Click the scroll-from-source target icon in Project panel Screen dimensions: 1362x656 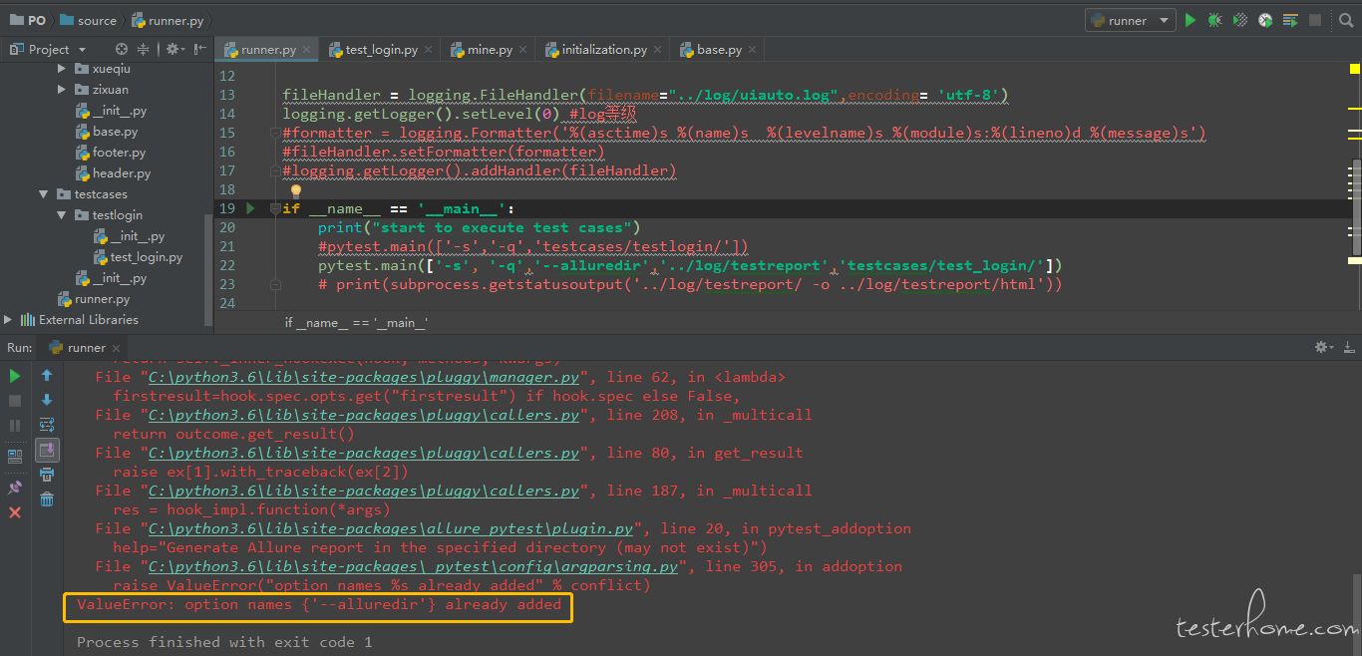[122, 49]
